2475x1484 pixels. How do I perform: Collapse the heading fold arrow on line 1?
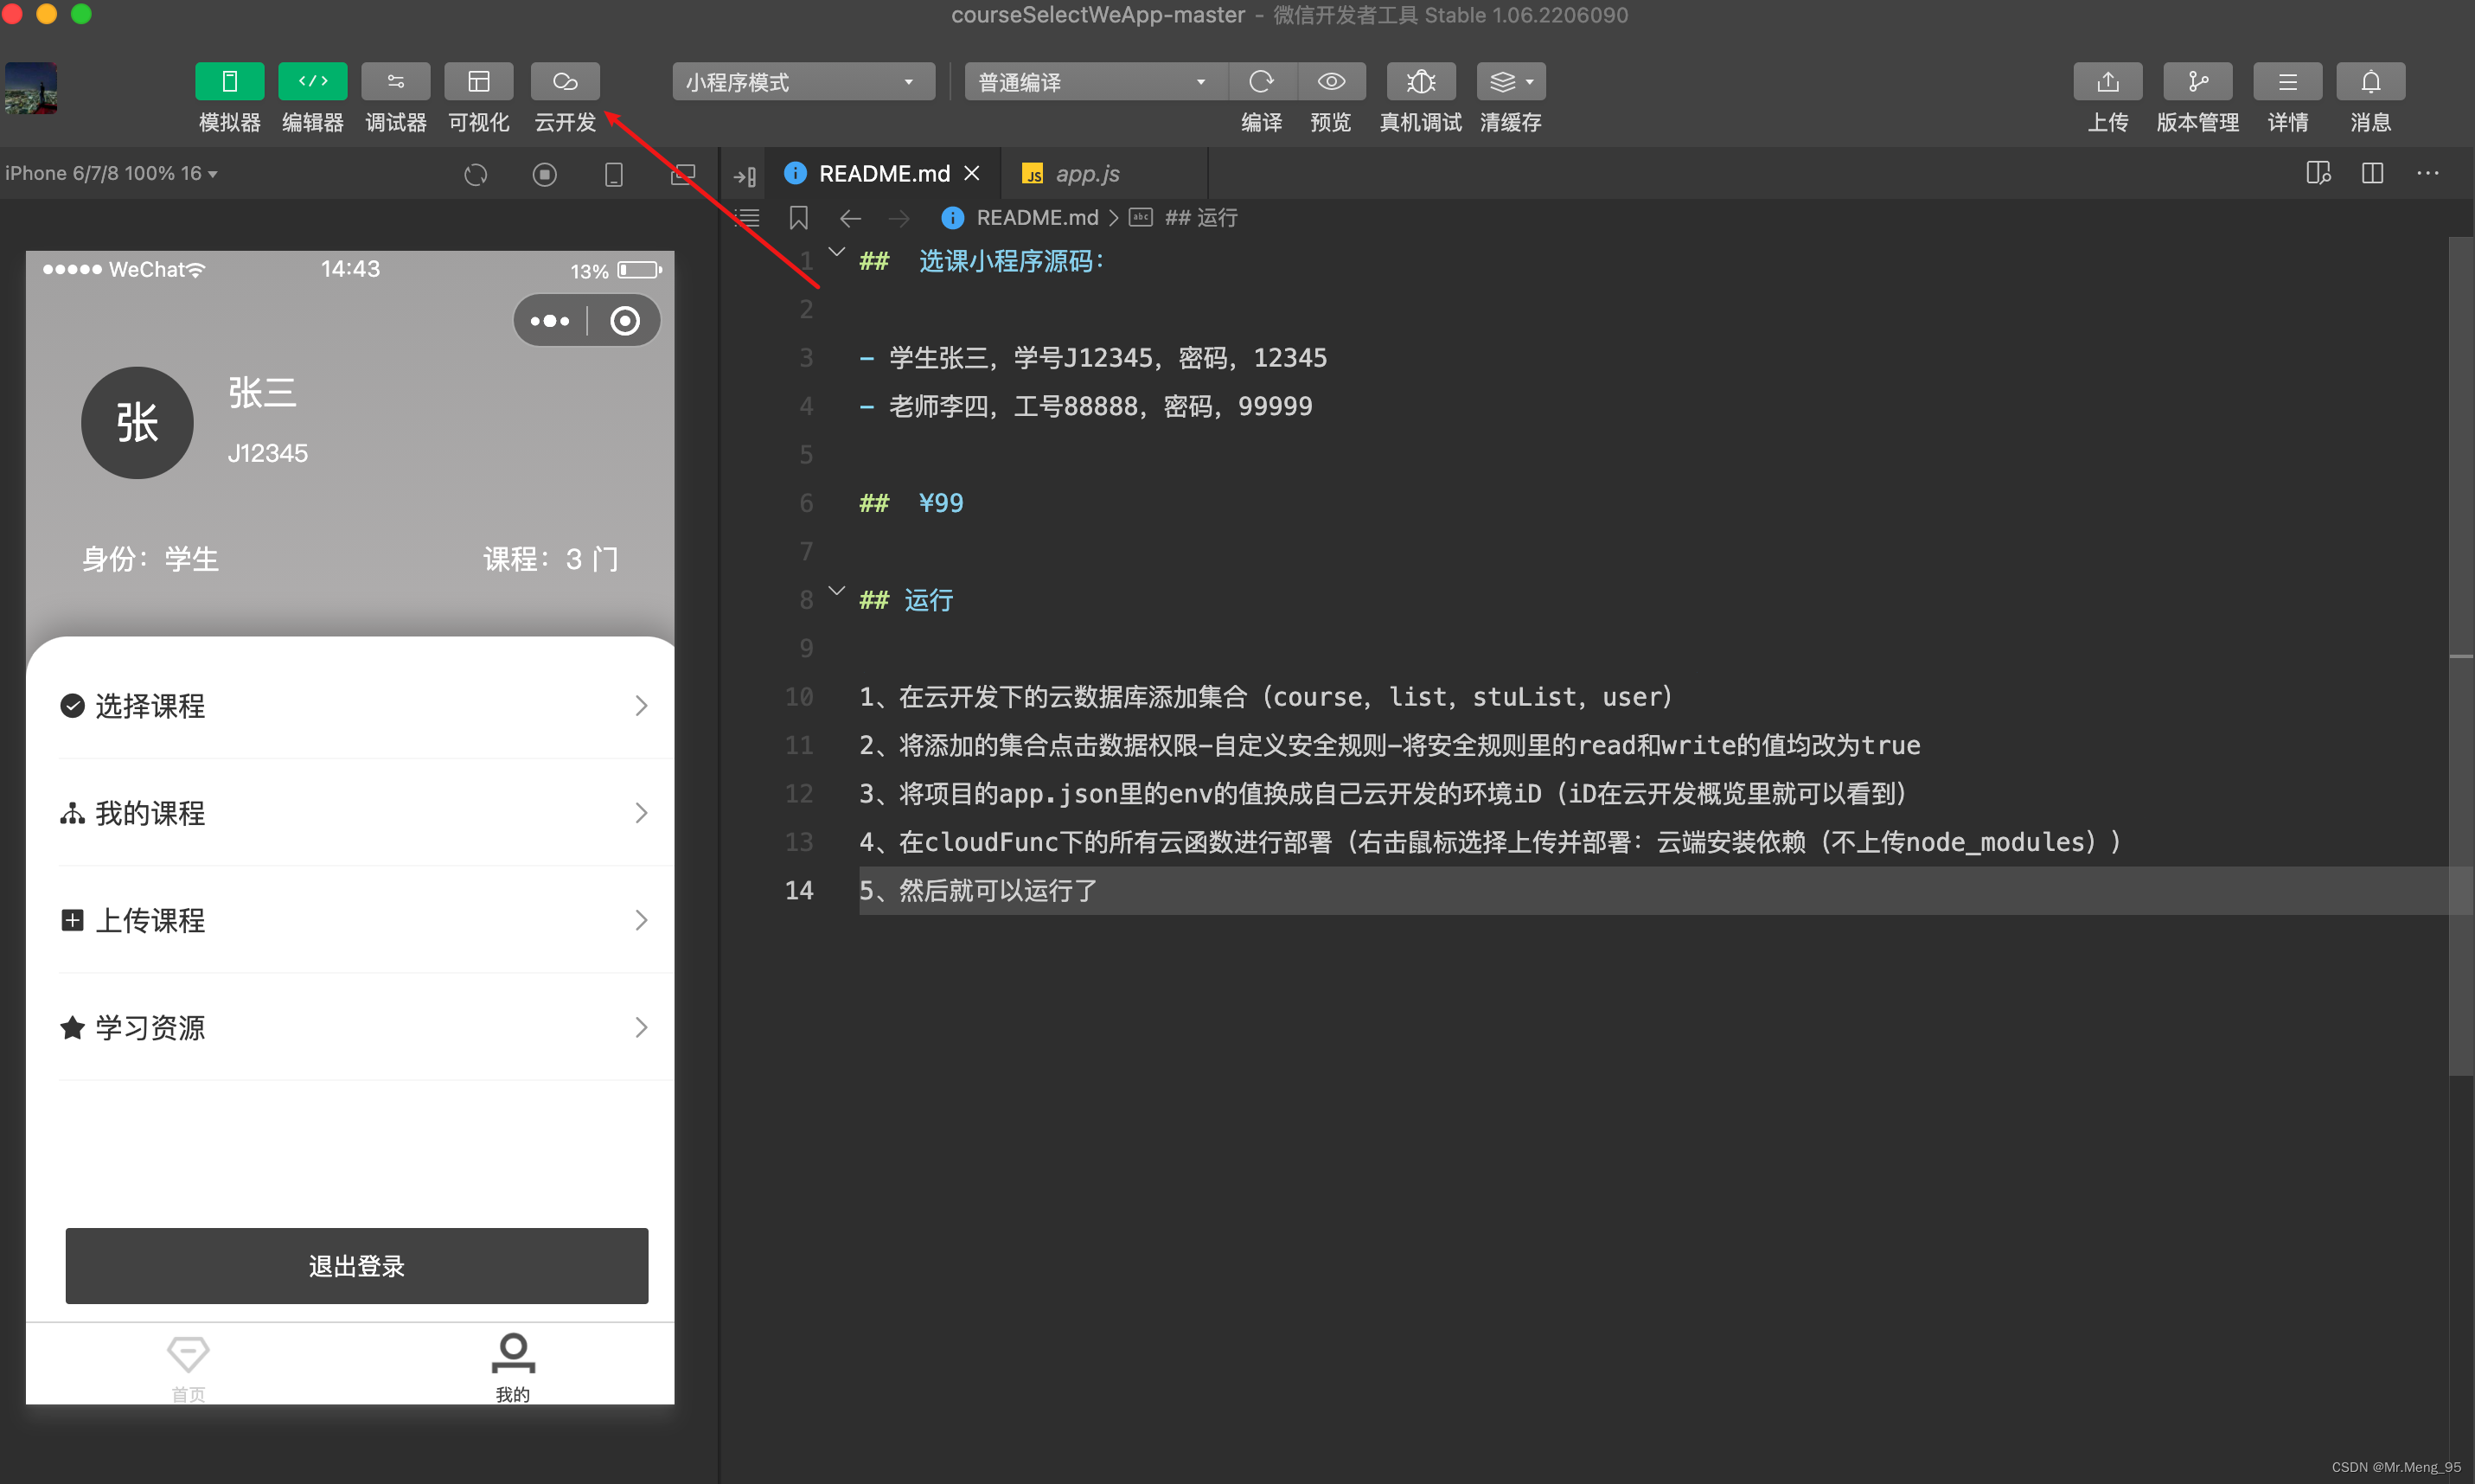coord(837,251)
